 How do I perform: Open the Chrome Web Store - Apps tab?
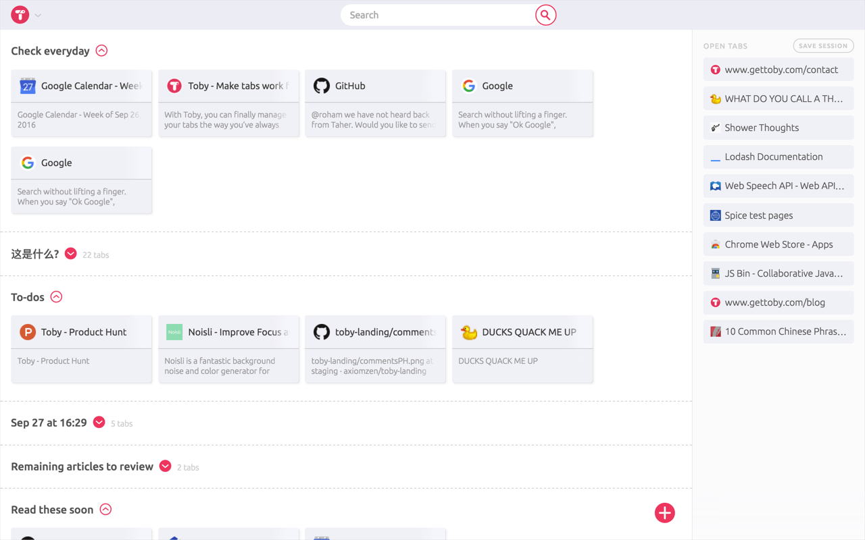tap(778, 244)
